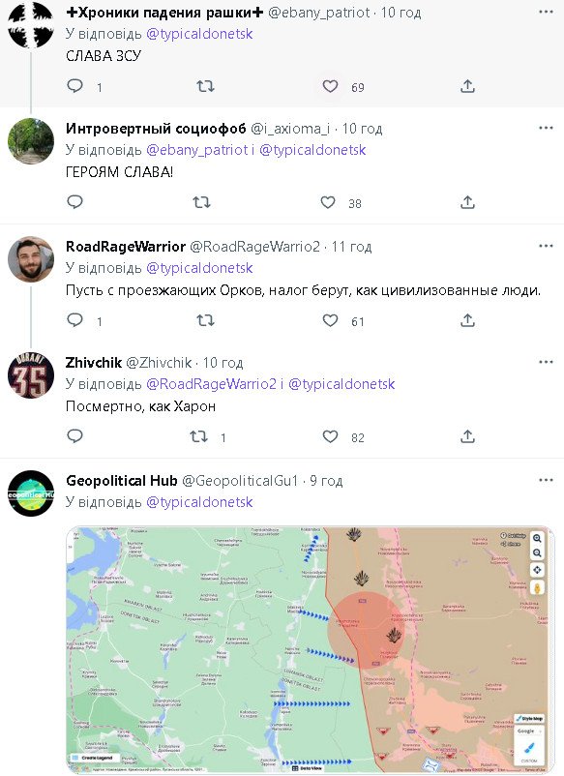Viewport: 564px width, 776px height.
Task: Open RoadRageWarrior's profile avatar
Action: 31,259
